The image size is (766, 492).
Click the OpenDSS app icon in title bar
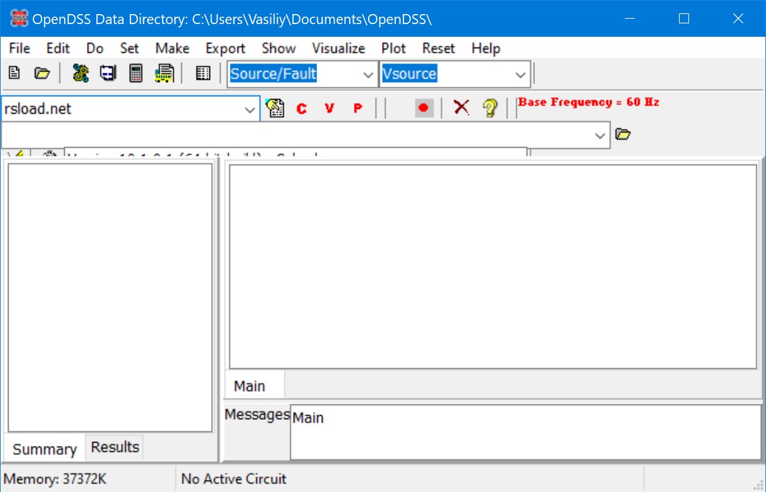19,19
